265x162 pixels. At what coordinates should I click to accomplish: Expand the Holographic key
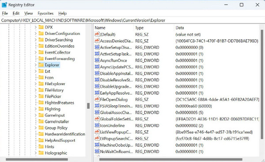35,153
